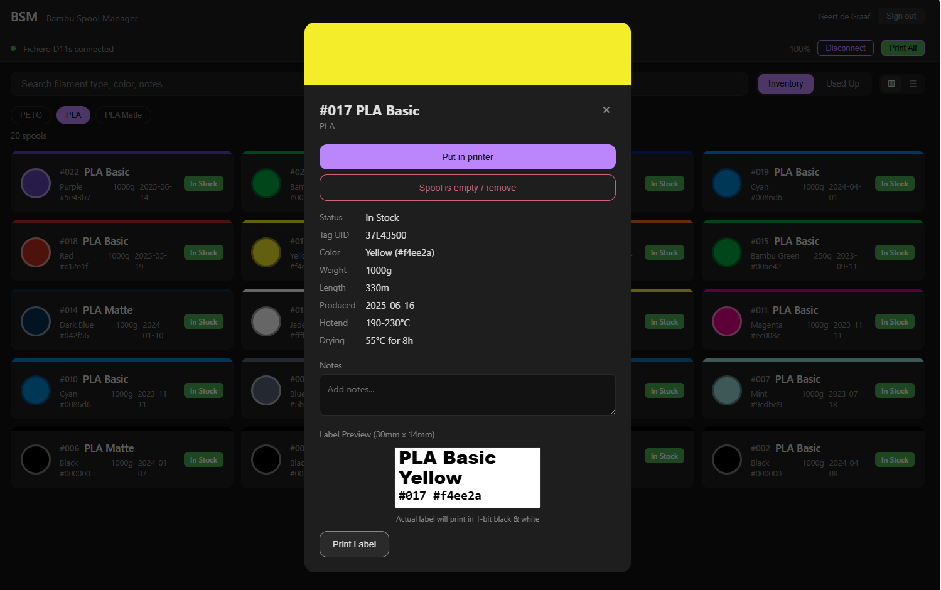Toggle the PLA Matte filter chip
Image resolution: width=941 pixels, height=590 pixels.
point(123,115)
